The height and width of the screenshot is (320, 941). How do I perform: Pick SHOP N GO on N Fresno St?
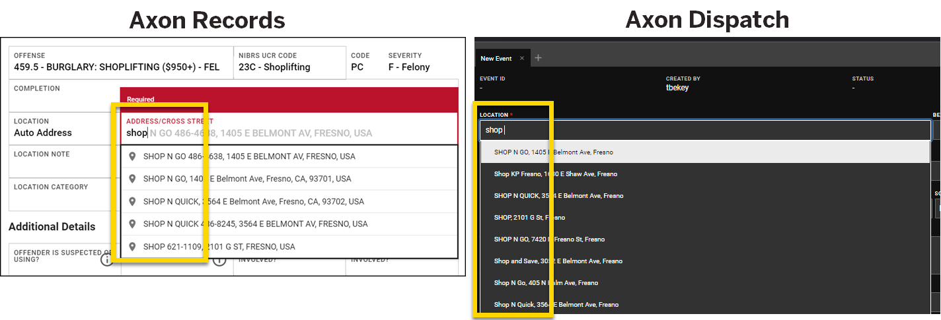(549, 240)
